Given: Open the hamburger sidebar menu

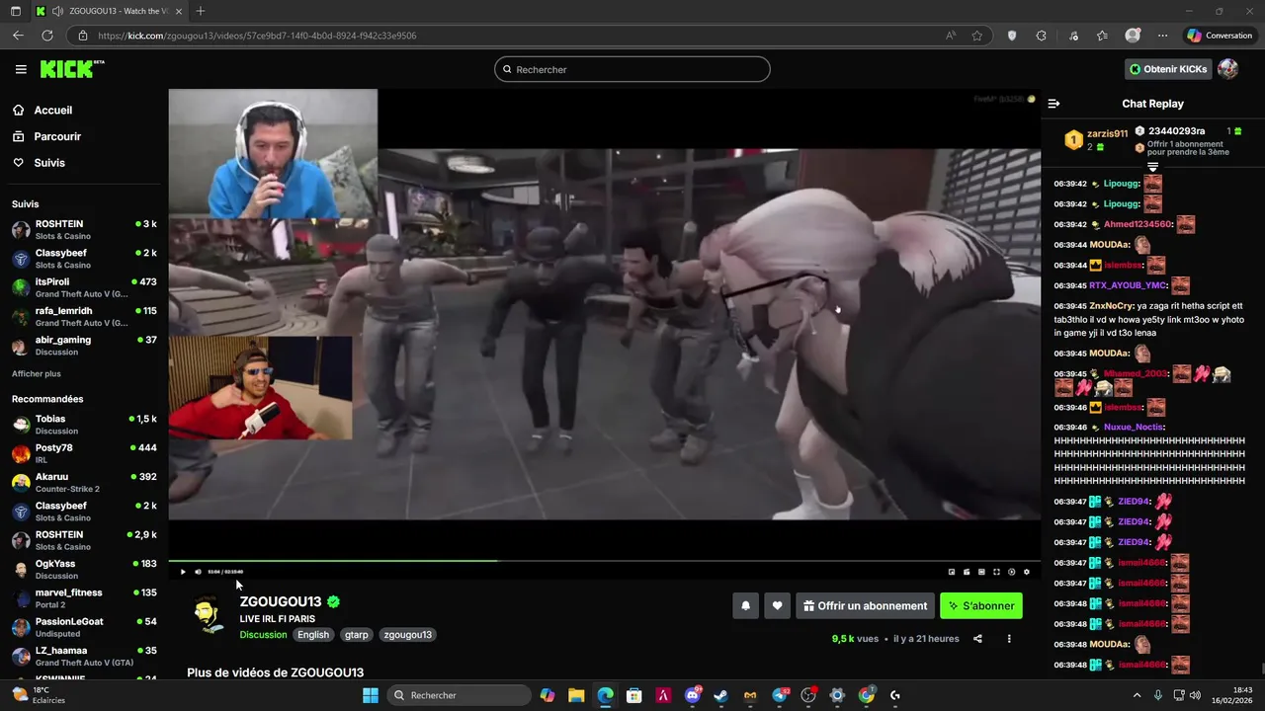Looking at the screenshot, I should click(x=21, y=69).
